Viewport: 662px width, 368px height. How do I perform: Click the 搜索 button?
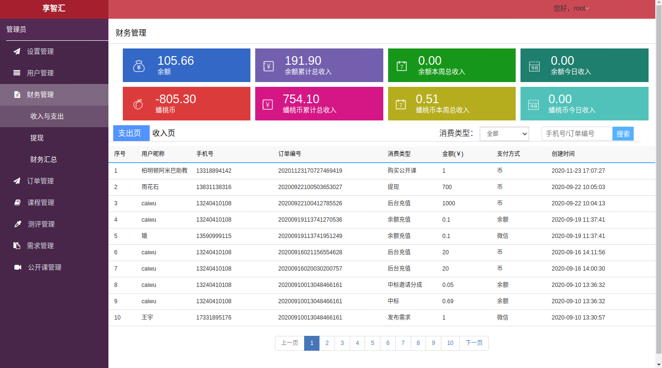point(623,134)
